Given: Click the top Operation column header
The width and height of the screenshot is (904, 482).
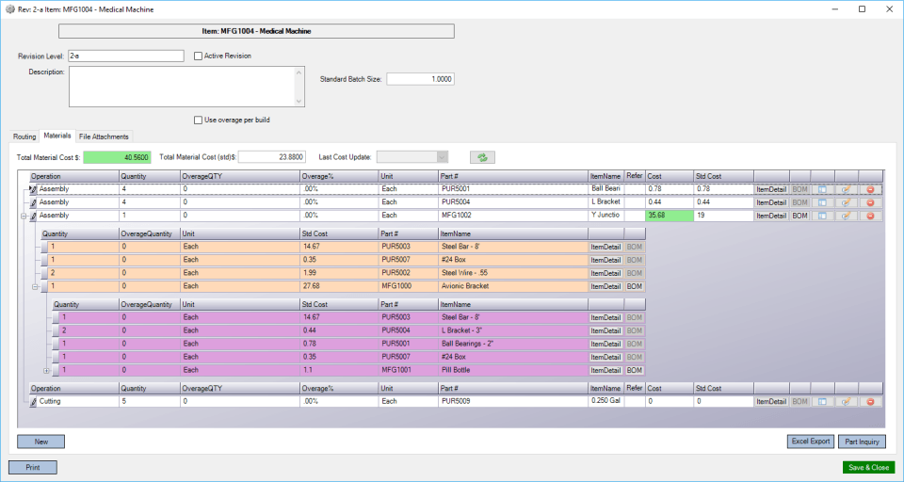Looking at the screenshot, I should [x=73, y=176].
